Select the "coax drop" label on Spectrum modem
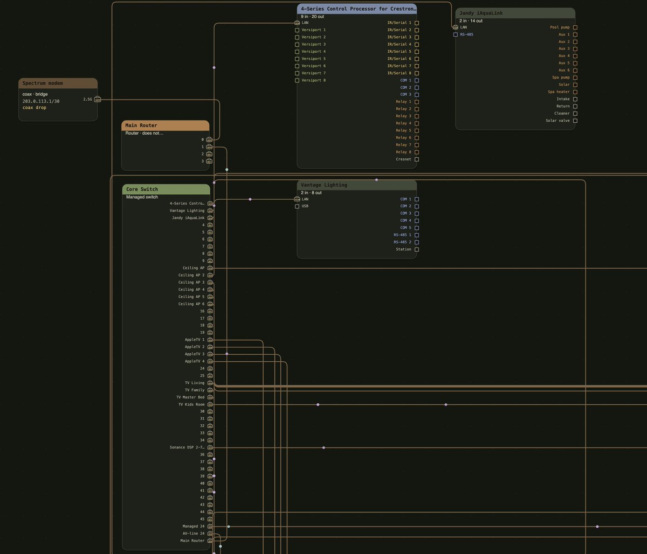The width and height of the screenshot is (647, 554). coord(35,108)
